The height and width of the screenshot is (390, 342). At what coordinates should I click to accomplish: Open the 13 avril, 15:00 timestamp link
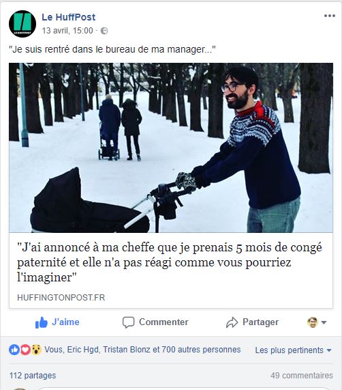[67, 31]
